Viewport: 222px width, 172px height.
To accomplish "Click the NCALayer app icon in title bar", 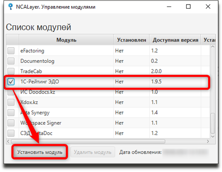I will [11, 6].
